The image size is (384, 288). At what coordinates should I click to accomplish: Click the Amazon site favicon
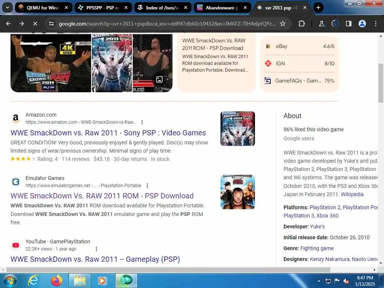16,118
